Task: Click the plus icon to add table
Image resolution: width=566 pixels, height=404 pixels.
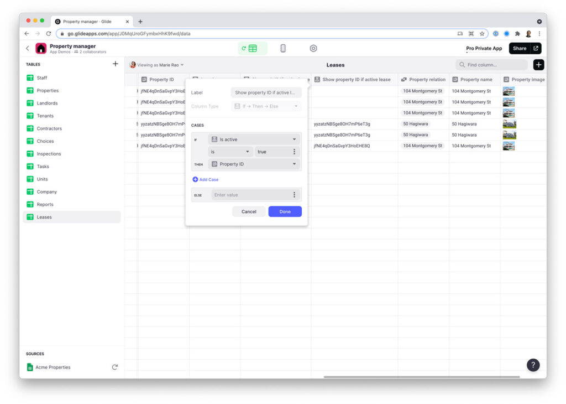Action: (x=115, y=64)
